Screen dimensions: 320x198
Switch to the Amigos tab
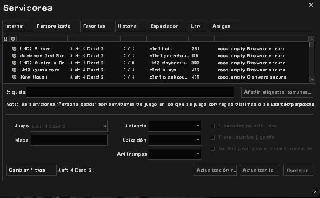[225, 26]
